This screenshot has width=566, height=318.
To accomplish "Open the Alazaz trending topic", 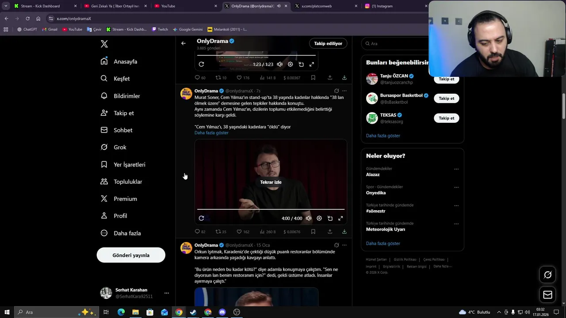I will [x=373, y=174].
